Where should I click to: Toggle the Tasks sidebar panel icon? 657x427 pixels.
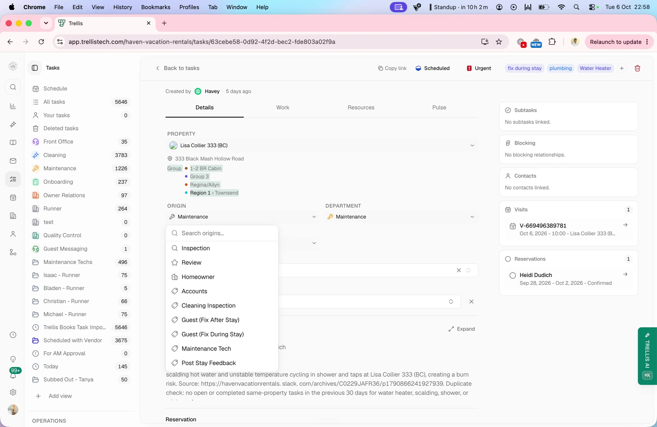pos(35,68)
